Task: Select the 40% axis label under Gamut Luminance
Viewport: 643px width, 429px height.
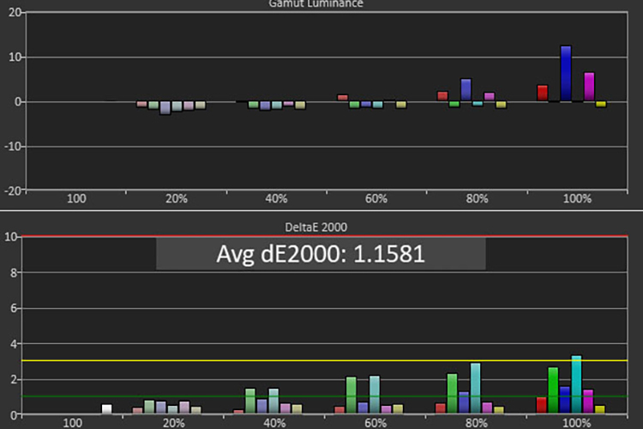Action: (276, 198)
